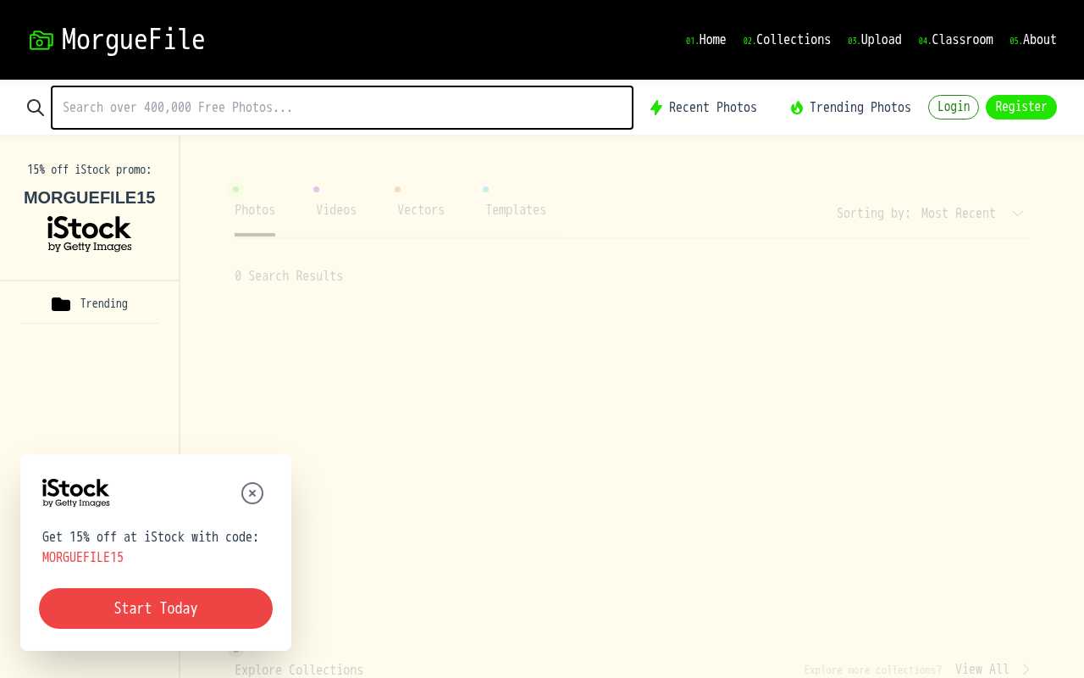Switch to the Videos tab
1084x678 pixels.
336,210
